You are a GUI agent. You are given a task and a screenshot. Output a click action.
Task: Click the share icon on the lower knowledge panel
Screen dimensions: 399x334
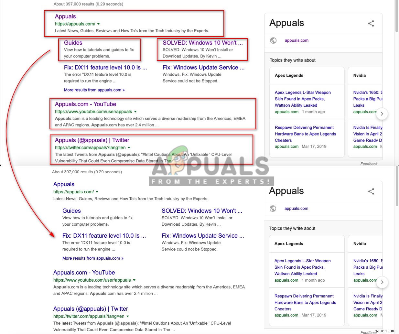point(371,191)
